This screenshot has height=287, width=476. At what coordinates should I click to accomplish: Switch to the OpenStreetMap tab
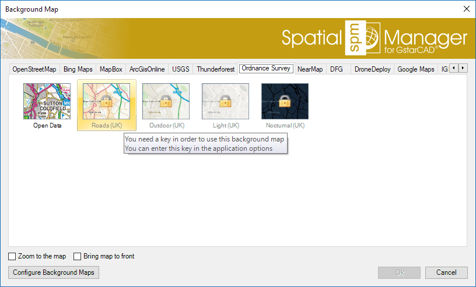click(34, 69)
